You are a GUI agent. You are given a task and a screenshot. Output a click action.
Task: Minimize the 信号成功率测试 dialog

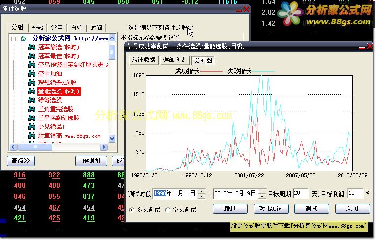362,47
